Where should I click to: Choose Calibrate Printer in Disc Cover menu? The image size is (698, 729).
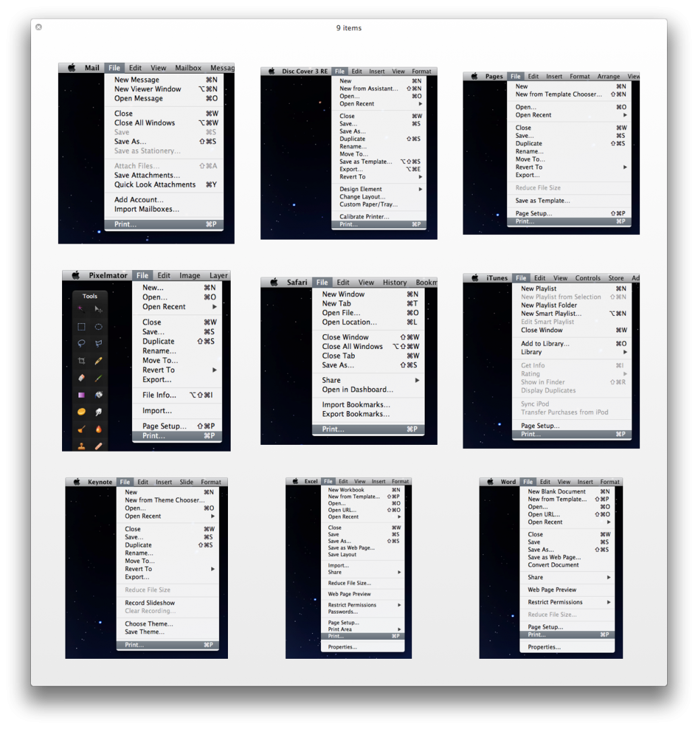379,217
